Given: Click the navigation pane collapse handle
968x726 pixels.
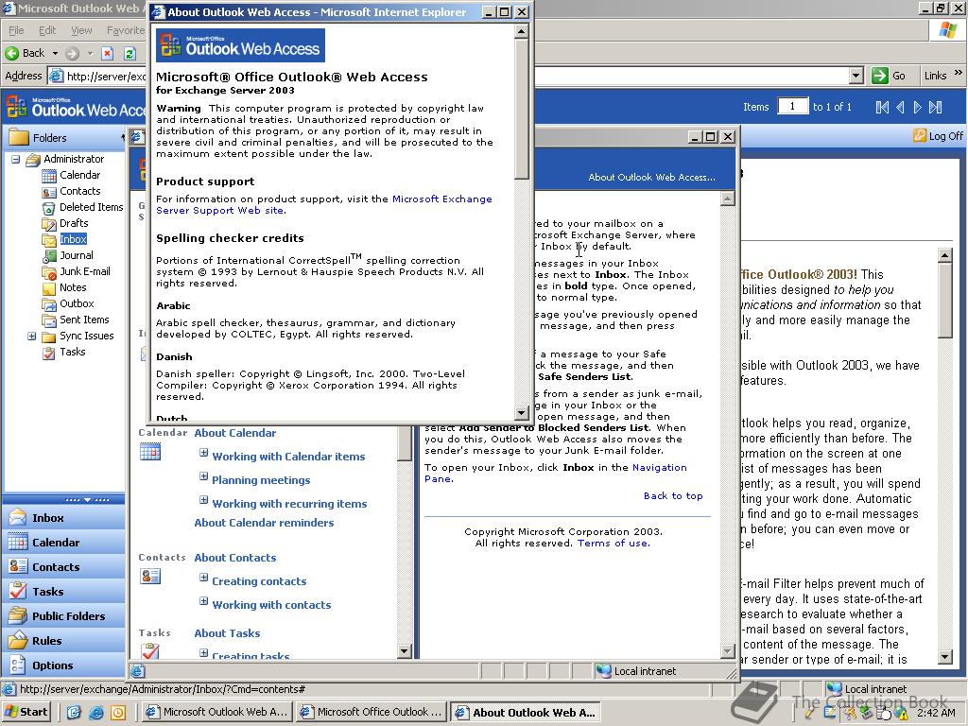Looking at the screenshot, I should coord(87,499).
